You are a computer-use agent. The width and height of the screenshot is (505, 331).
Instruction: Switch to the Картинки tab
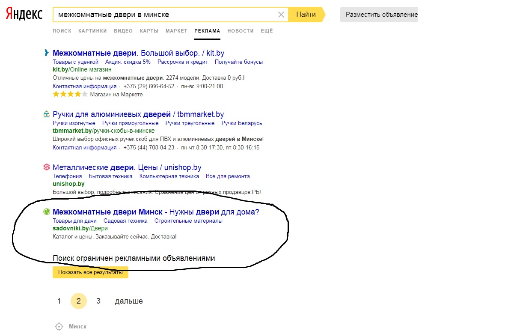(92, 31)
